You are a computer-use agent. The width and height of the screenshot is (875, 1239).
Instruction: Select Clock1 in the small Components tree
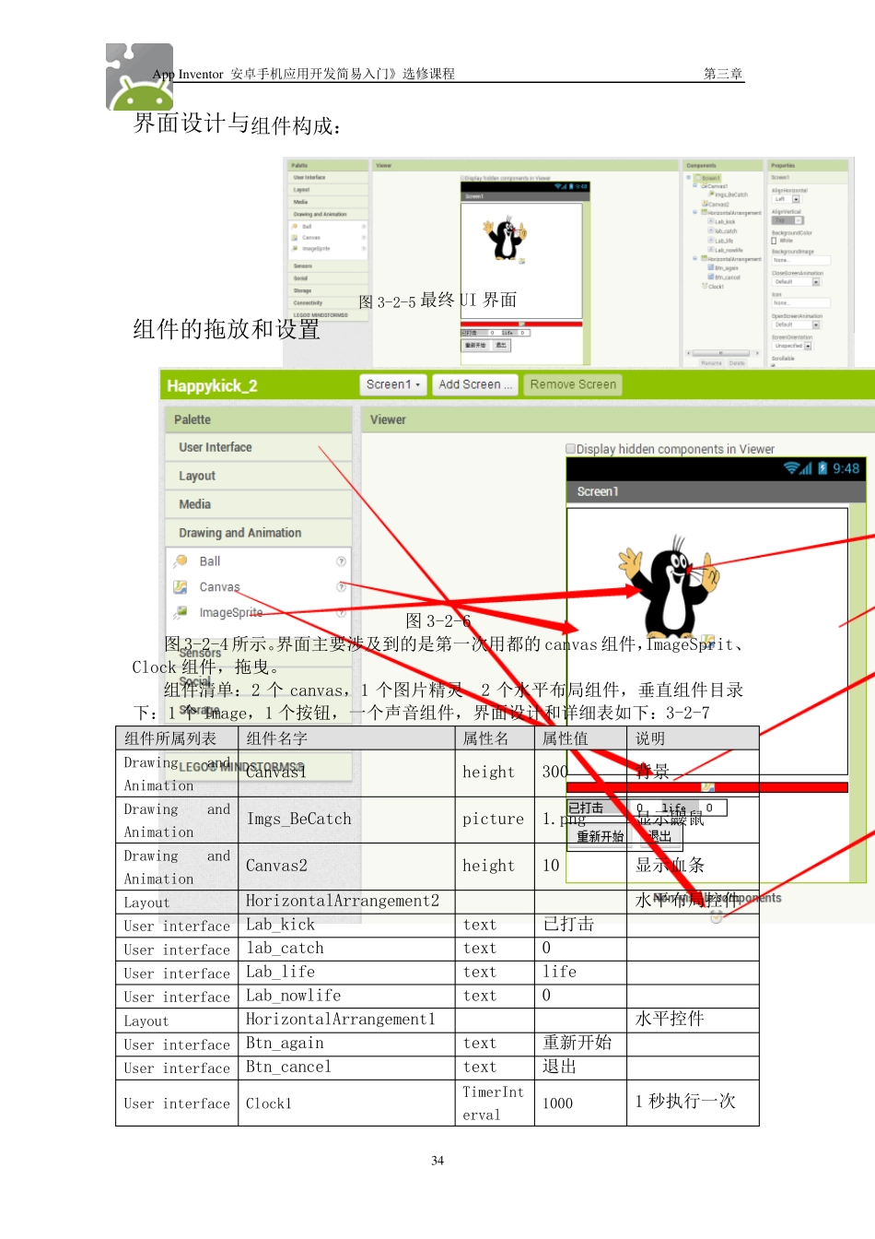(715, 287)
